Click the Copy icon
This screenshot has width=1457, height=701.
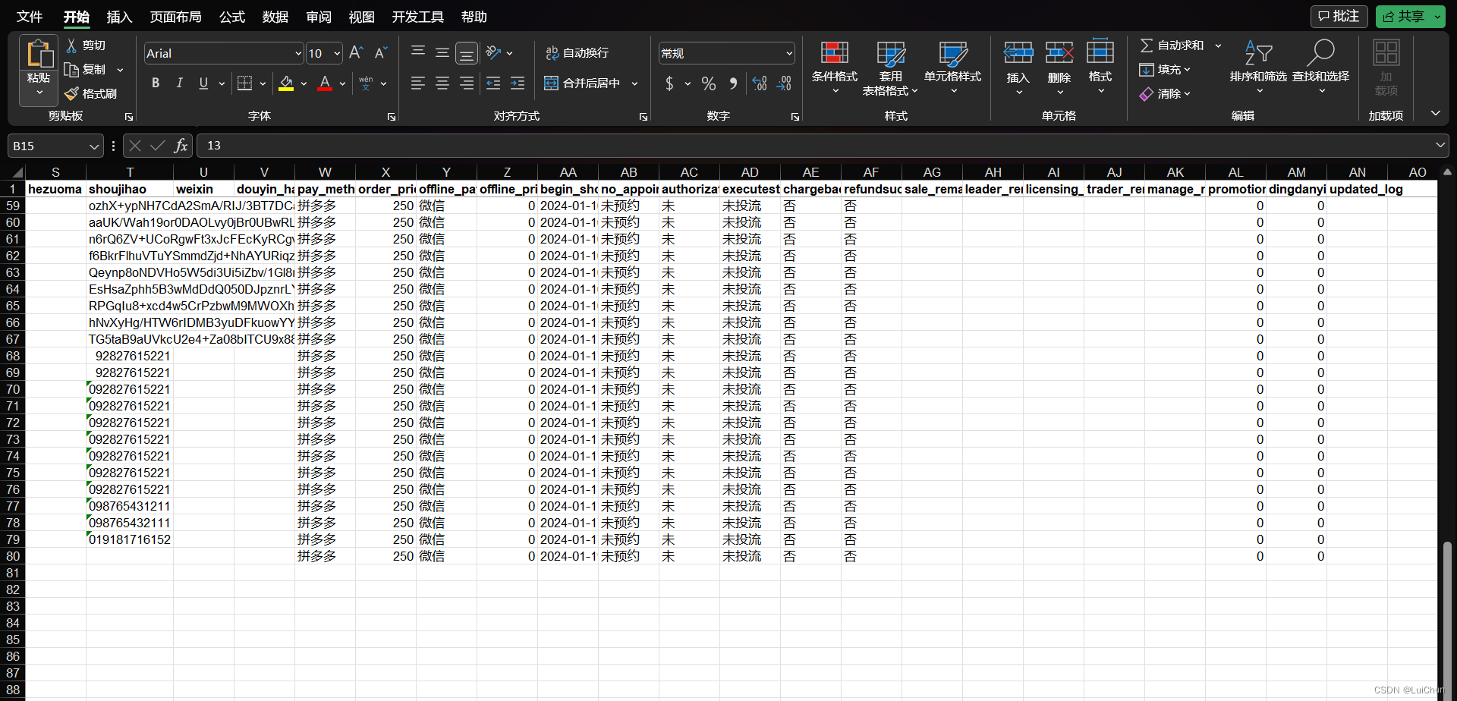(x=71, y=70)
